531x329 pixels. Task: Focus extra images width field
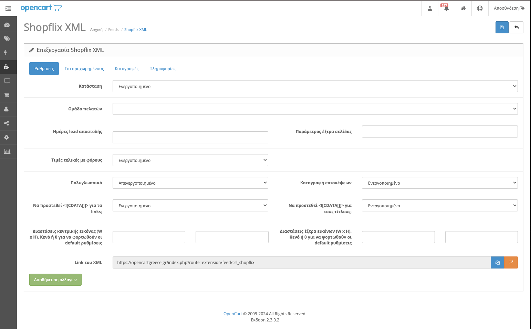tap(398, 237)
